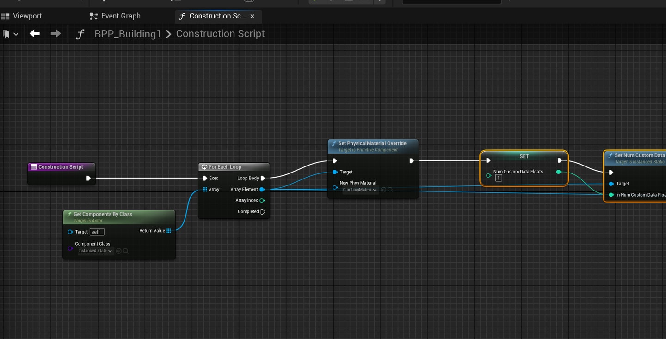Click the Loop Body exec output pin
The image size is (666, 339).
[263, 178]
